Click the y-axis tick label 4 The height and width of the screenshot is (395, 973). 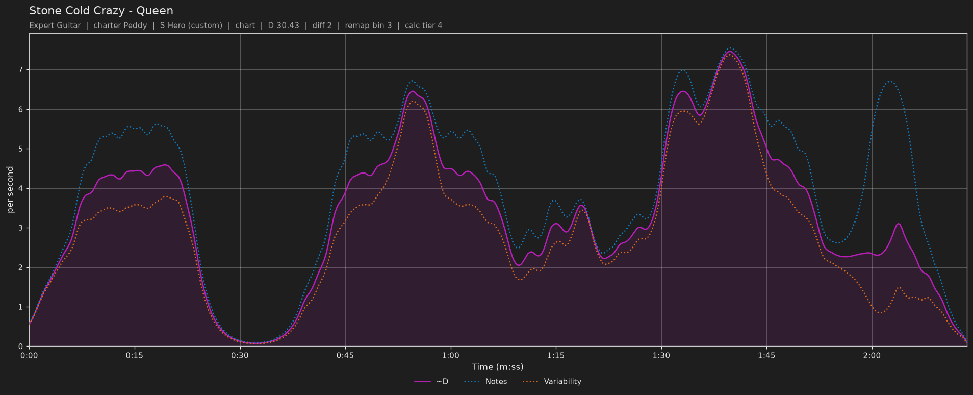point(21,189)
